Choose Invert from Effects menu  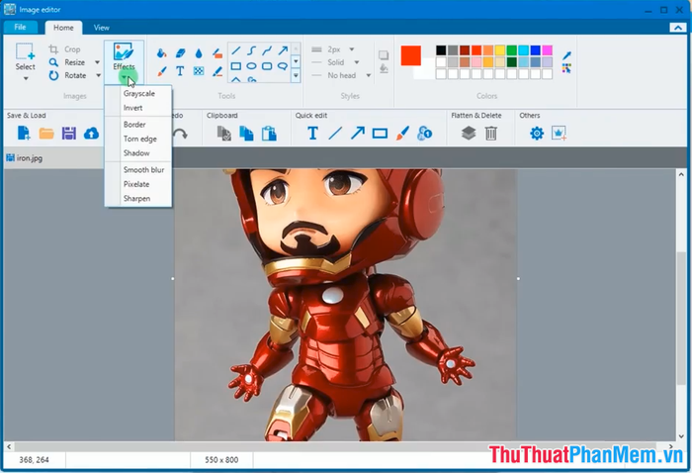pos(132,108)
